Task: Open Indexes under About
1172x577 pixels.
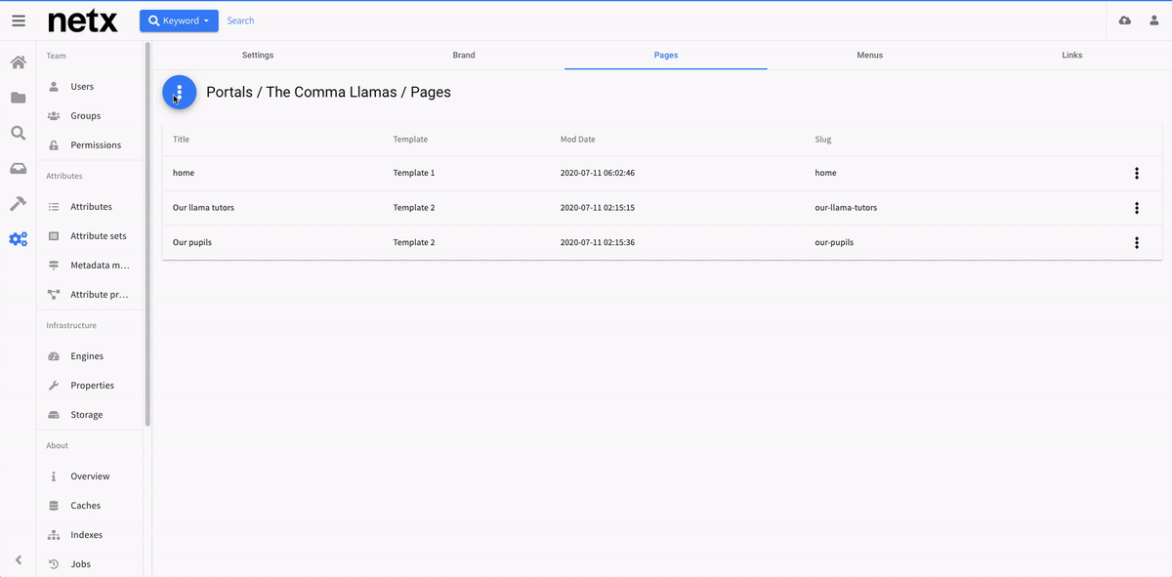Action: [x=90, y=535]
